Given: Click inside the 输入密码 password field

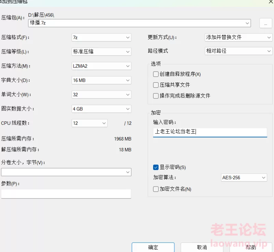Looking at the screenshot, I should click(210, 132).
